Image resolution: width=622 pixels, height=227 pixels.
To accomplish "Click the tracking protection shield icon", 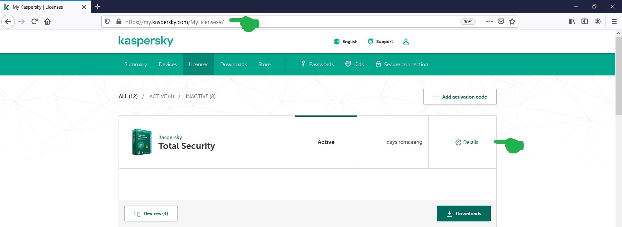I will (107, 22).
